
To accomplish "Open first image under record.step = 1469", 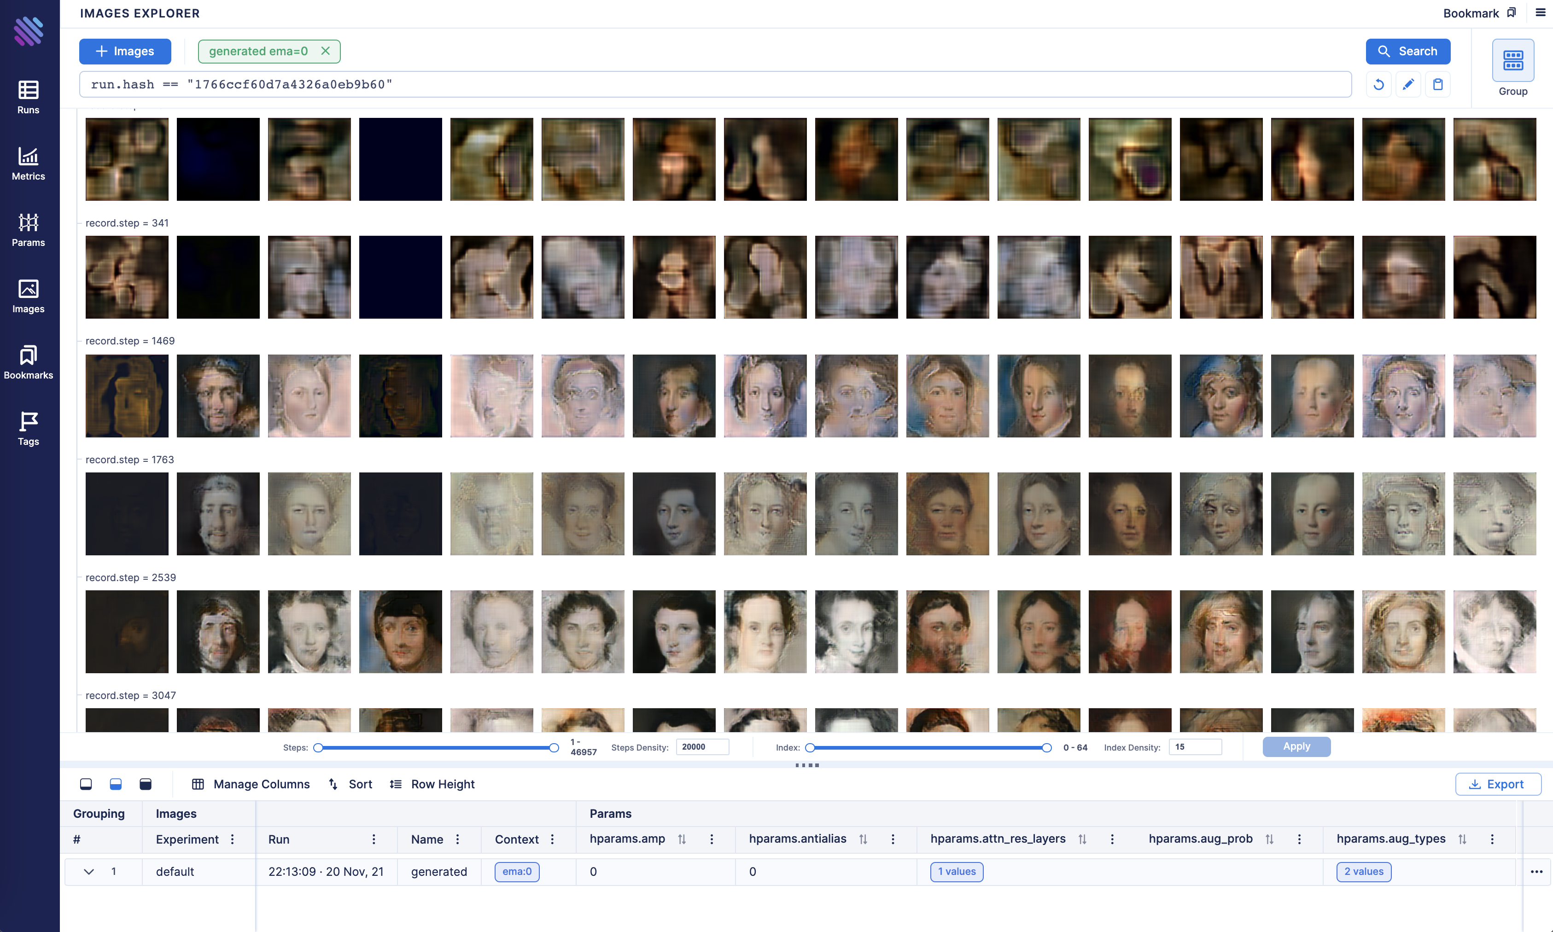I will coord(127,396).
